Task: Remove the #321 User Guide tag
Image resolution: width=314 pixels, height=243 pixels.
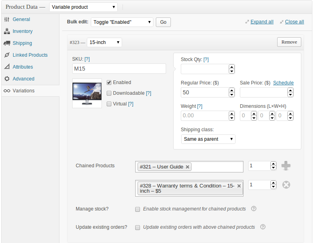Action: pyautogui.click(x=188, y=167)
